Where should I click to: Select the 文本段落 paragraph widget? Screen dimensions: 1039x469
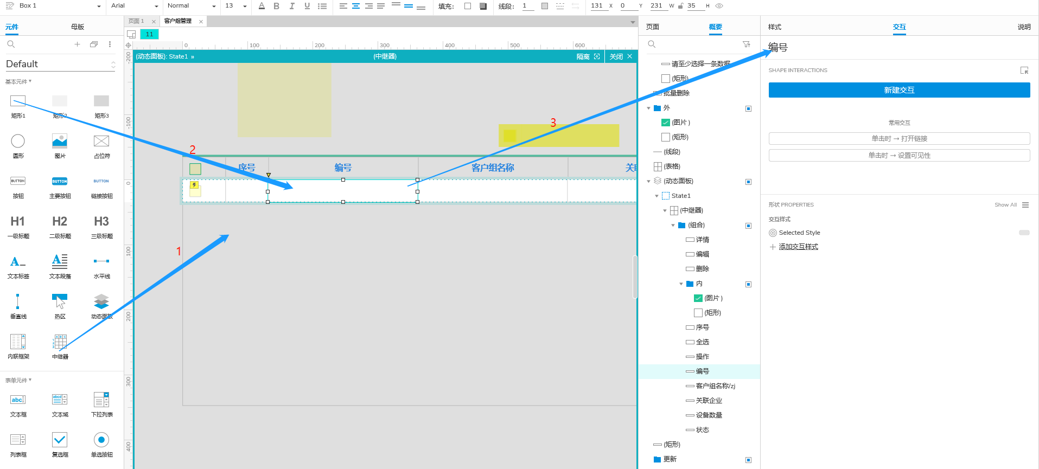pos(60,267)
